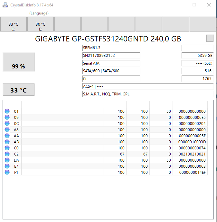This screenshot has width=217, height=222.
Task: Click the status orb for attribute 01
Action: [7, 111]
